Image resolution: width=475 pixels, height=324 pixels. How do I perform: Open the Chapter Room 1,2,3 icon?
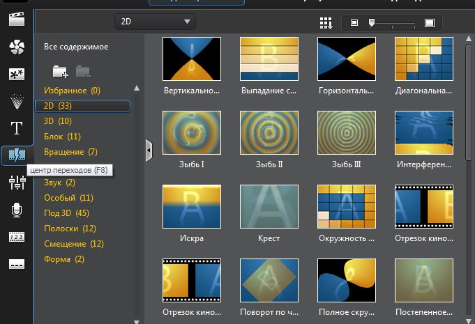tap(17, 237)
